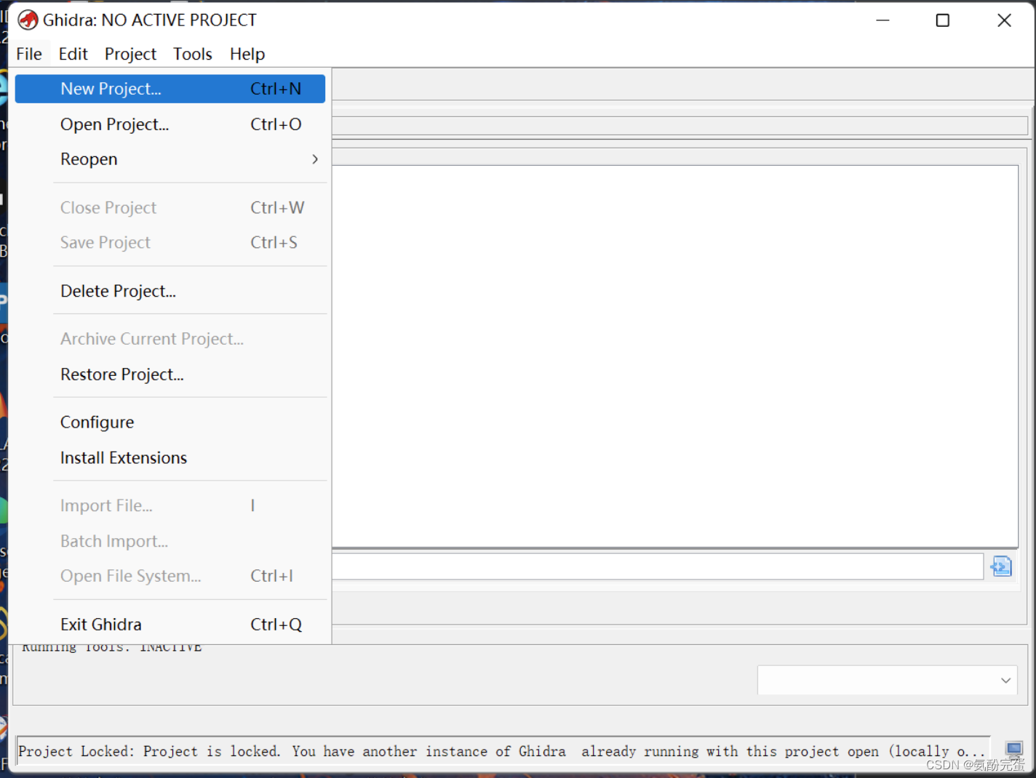Expand the Reopen submenu arrow
Screen dimensions: 1036x778
315,159
